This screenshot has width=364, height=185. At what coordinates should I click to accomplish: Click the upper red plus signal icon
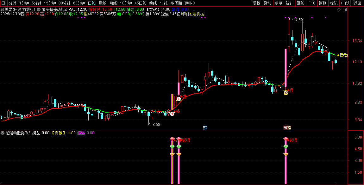179,99
